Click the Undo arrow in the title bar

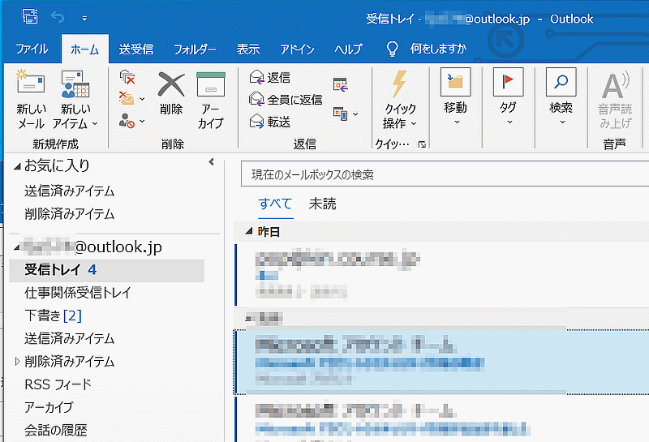click(58, 17)
